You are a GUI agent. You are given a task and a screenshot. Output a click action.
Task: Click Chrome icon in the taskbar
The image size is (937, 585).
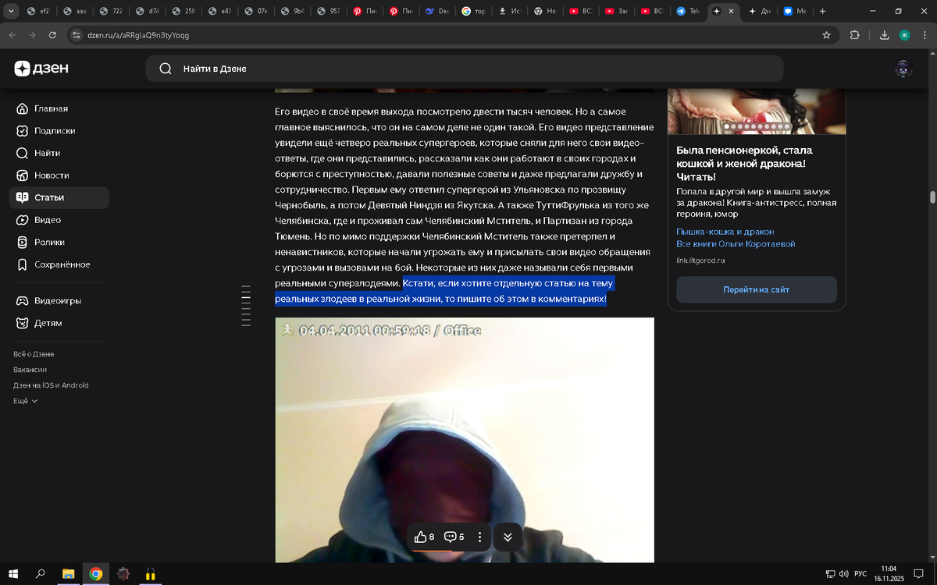pyautogui.click(x=95, y=574)
